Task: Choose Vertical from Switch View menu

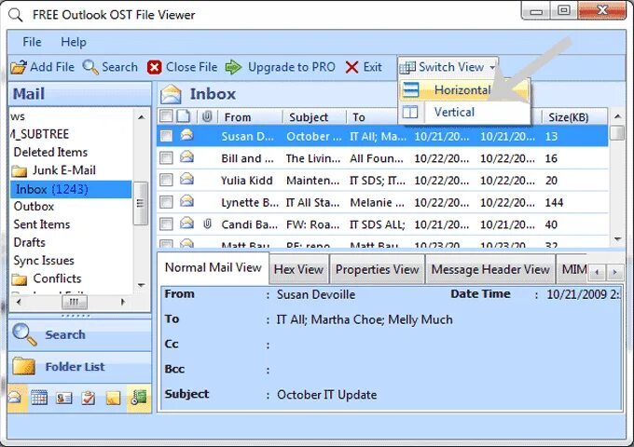Action: click(x=464, y=112)
